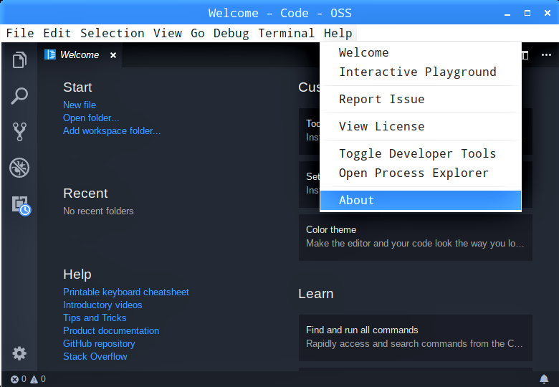Click the Open folder... link

[91, 118]
